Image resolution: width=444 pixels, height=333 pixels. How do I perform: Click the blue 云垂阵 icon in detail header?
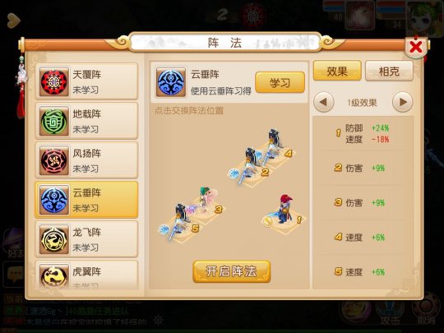tap(171, 82)
